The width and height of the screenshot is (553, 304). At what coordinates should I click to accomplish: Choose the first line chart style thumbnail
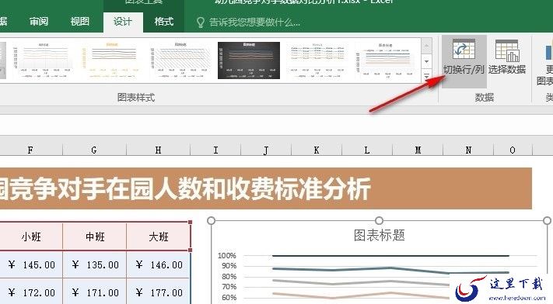click(43, 60)
